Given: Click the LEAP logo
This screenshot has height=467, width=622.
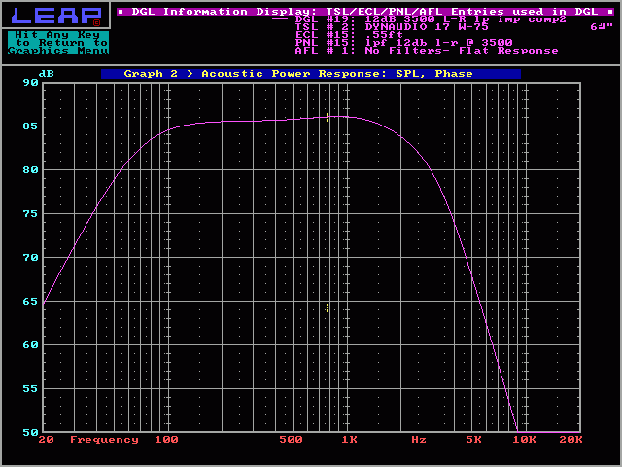Looking at the screenshot, I should (56, 16).
